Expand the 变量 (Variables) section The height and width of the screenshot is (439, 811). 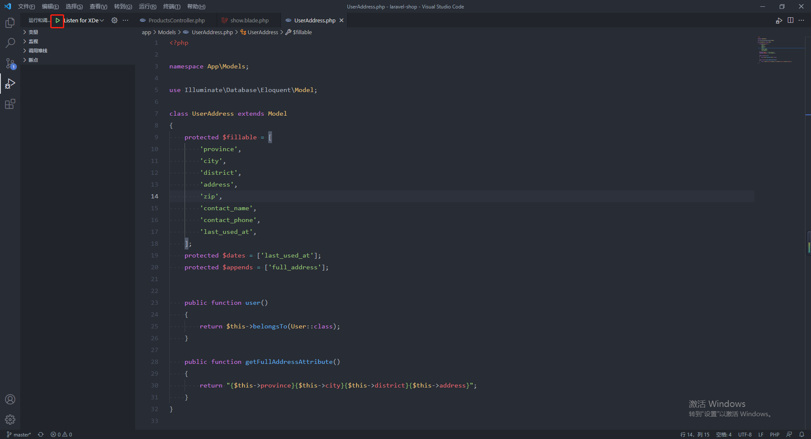tap(33, 32)
